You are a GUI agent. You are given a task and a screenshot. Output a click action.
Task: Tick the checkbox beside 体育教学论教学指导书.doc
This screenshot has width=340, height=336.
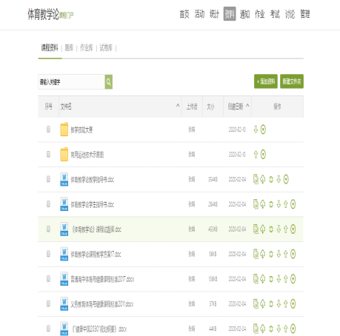click(48, 179)
